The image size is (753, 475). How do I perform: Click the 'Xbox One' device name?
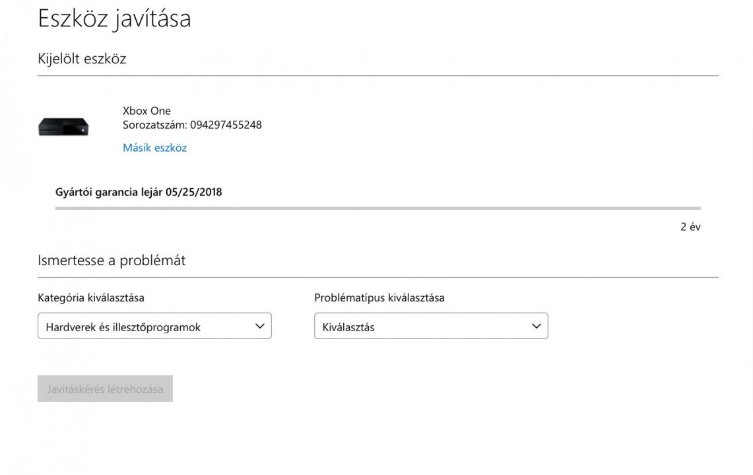[x=147, y=111]
